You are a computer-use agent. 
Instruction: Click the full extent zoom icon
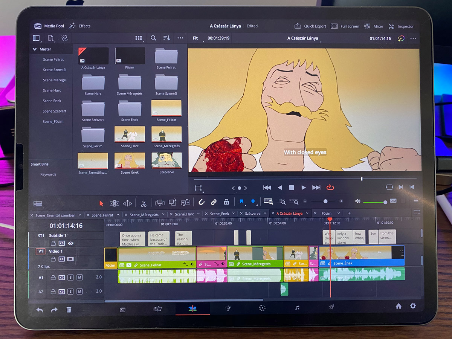(268, 202)
